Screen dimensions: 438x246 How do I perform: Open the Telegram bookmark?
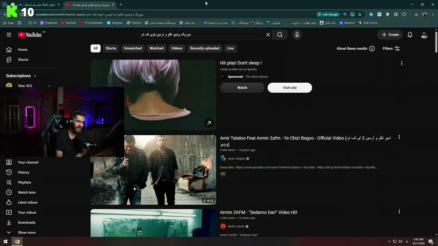[115, 23]
